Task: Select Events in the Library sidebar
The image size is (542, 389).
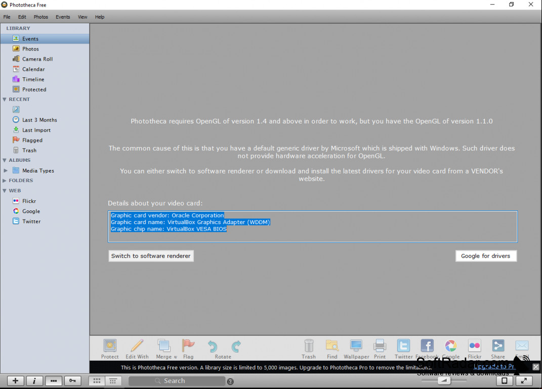Action: (45, 38)
